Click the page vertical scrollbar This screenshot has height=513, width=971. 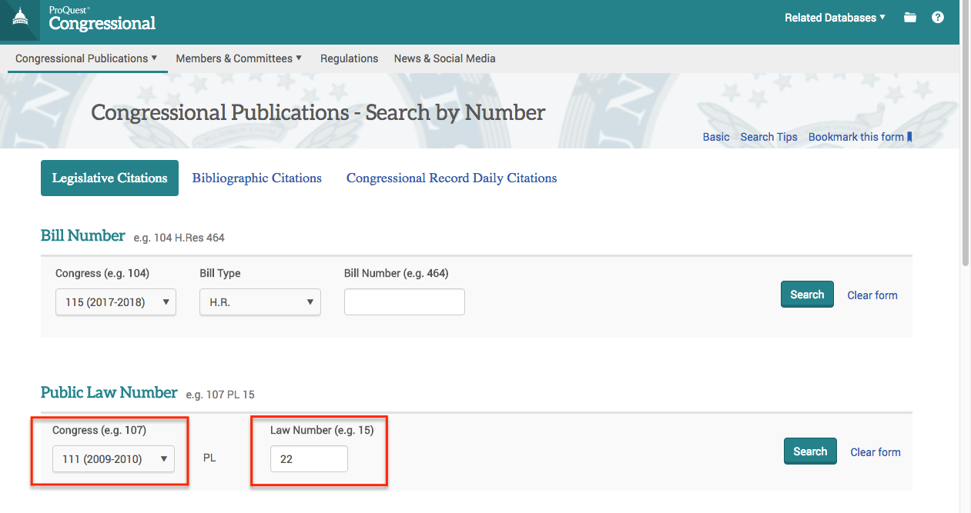tap(966, 135)
